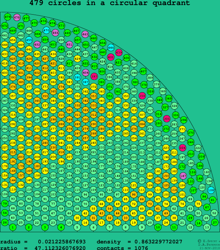Select green circle number 407
Image resolution: width=220 pixels, height=250 pixels.
(143, 72)
